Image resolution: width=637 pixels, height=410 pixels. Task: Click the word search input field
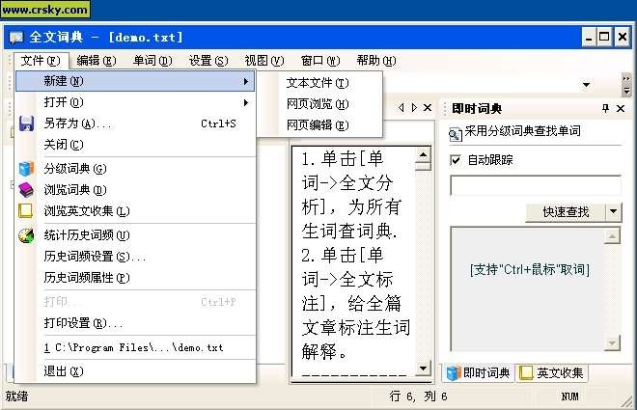[536, 185]
